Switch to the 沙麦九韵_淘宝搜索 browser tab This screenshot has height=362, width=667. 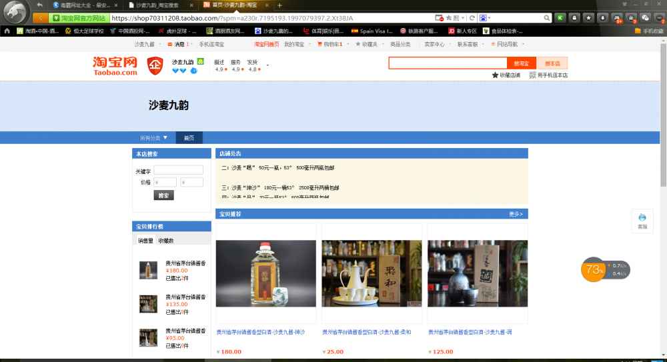161,5
